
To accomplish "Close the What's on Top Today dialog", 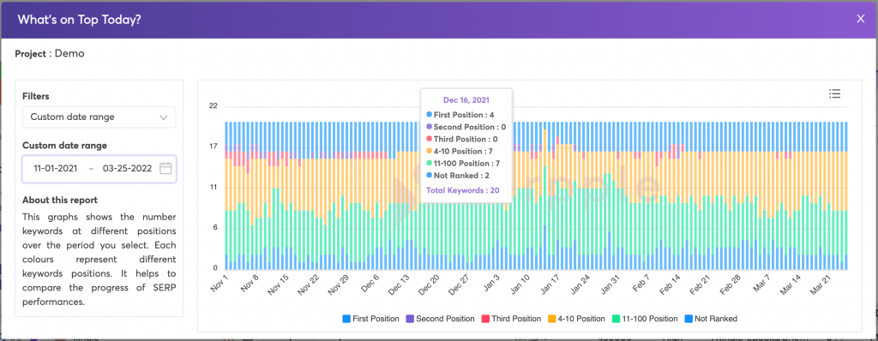I will 861,19.
